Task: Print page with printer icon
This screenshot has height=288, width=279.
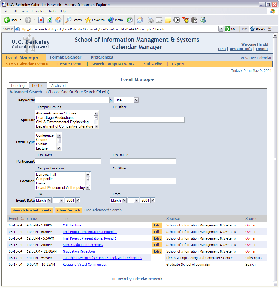Action: tap(151, 20)
